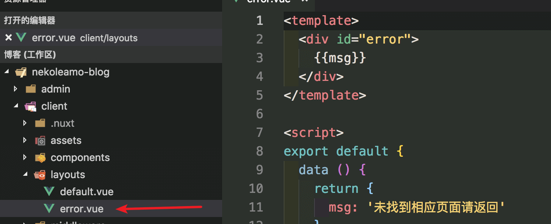
Task: Click 'export default' on line 8
Action: [x=336, y=151]
